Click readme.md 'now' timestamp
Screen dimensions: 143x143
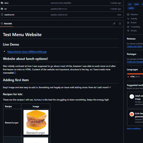pos(119,15)
